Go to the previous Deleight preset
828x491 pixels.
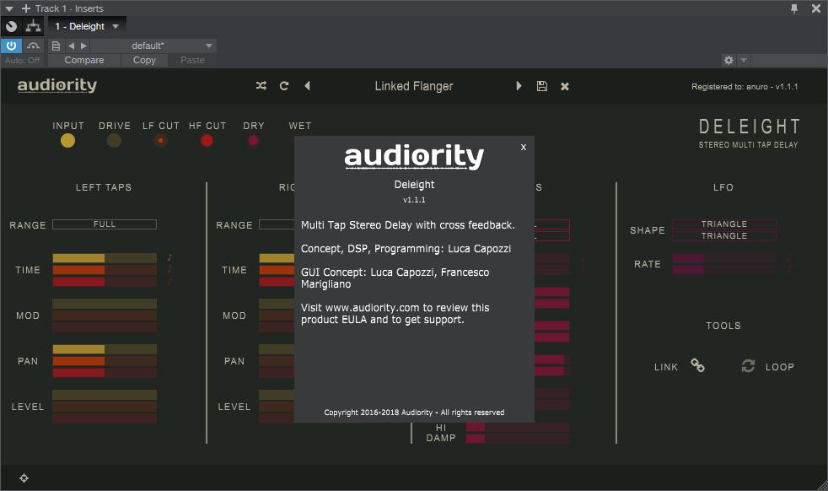click(x=307, y=85)
